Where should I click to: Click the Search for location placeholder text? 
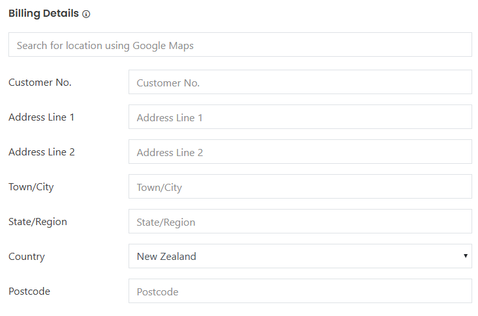click(105, 45)
